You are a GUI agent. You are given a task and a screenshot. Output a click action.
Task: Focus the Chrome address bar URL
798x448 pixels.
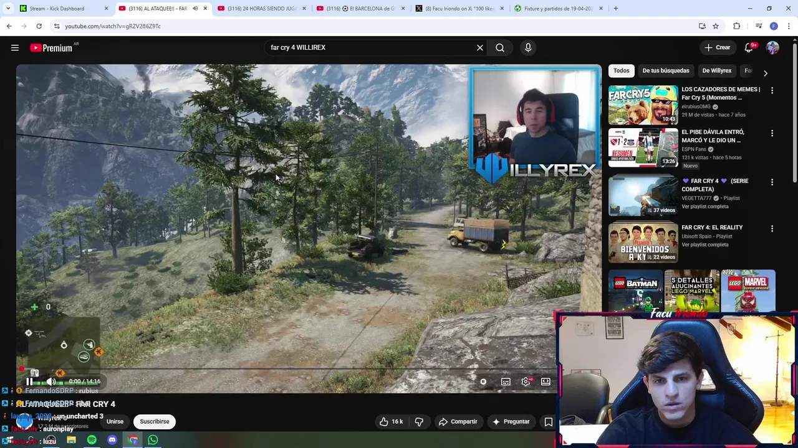pos(113,26)
